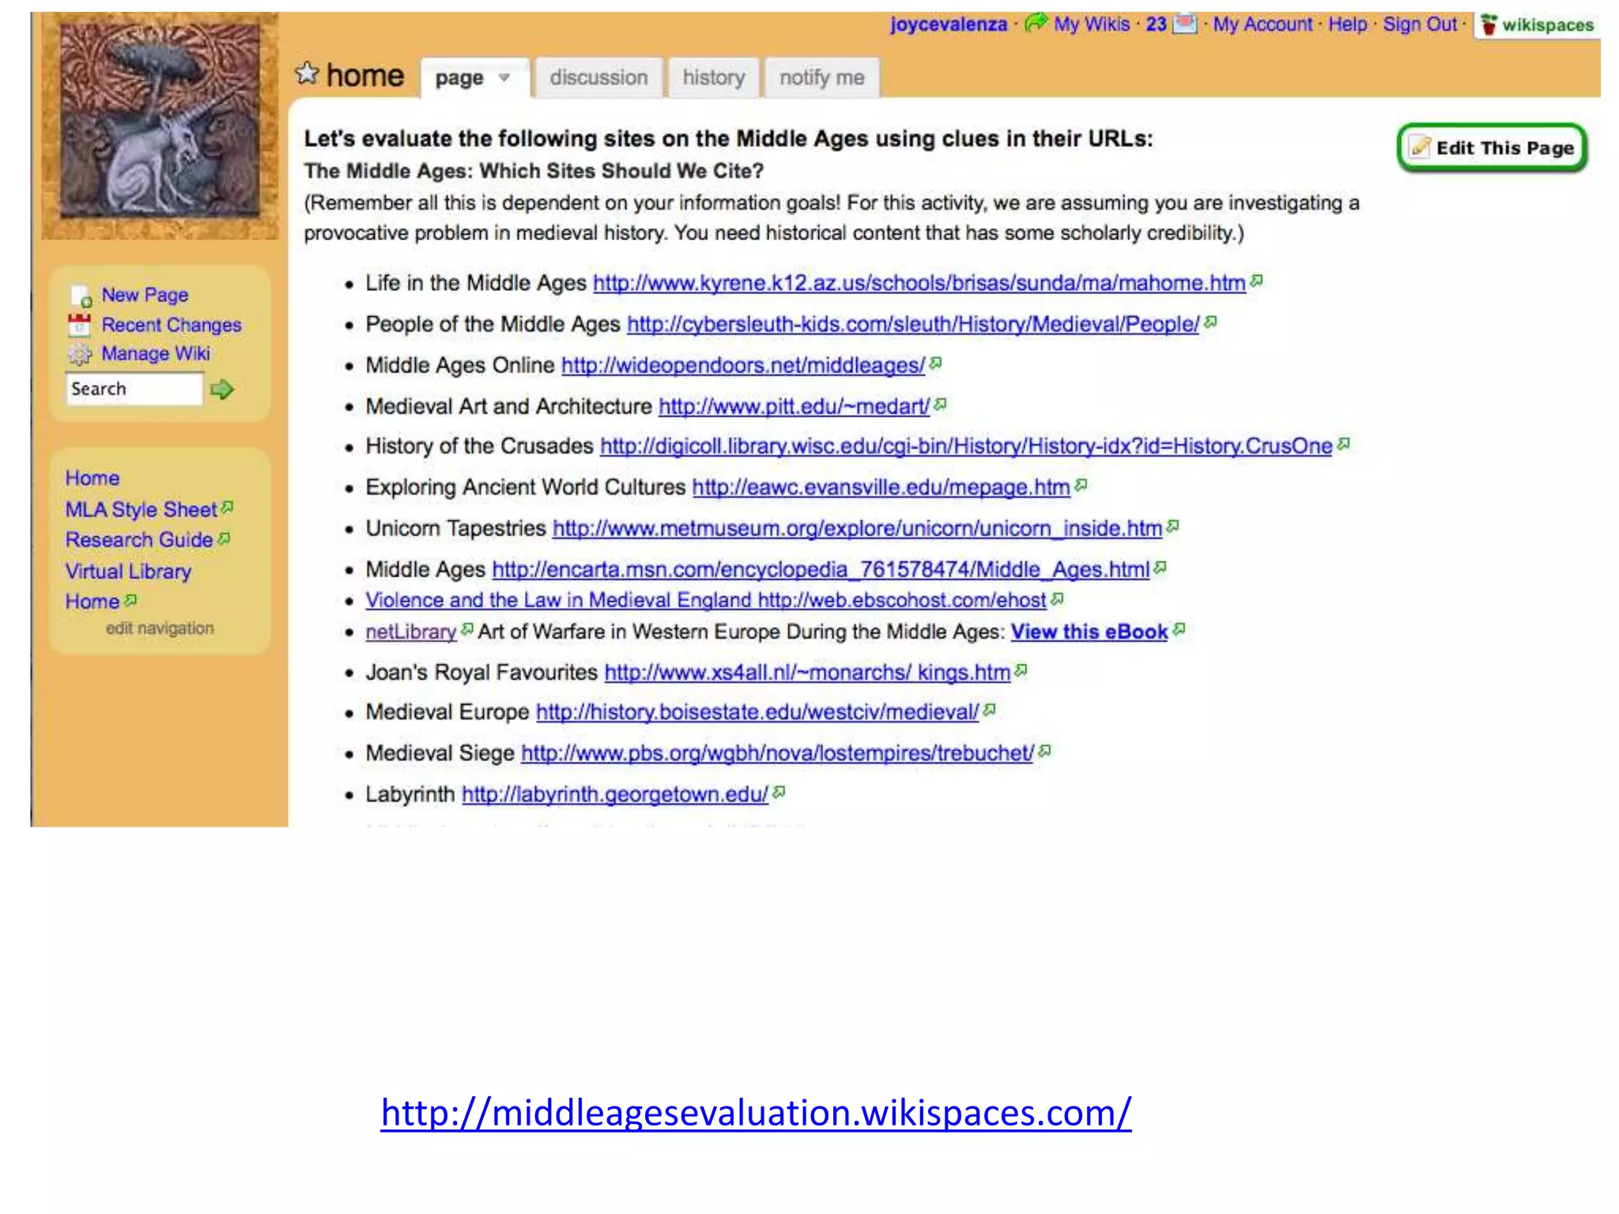The height and width of the screenshot is (1214, 1619).
Task: Click the 23 messages count
Action: coord(1157,25)
